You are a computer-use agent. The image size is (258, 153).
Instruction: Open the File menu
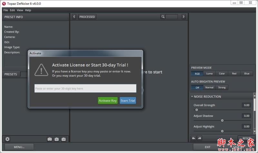pyautogui.click(x=5, y=10)
